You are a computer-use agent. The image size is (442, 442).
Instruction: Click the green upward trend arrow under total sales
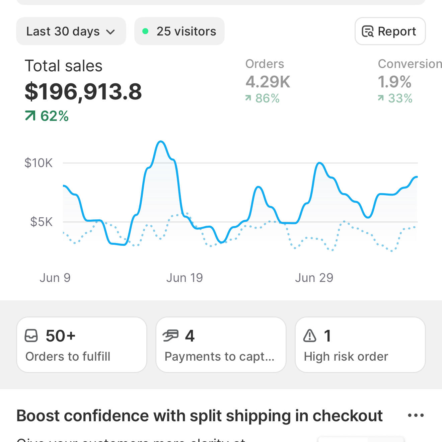(30, 116)
